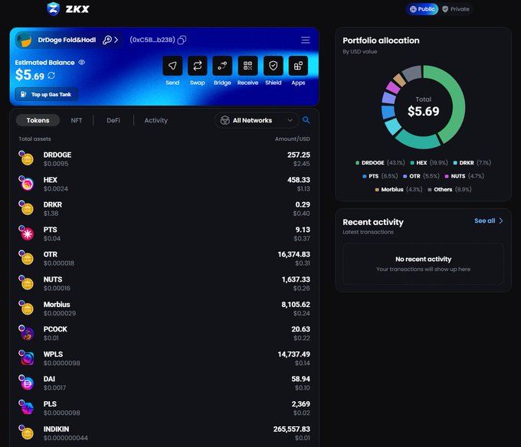The width and height of the screenshot is (521, 447).
Task: Select the Activity tab
Action: pyautogui.click(x=156, y=120)
